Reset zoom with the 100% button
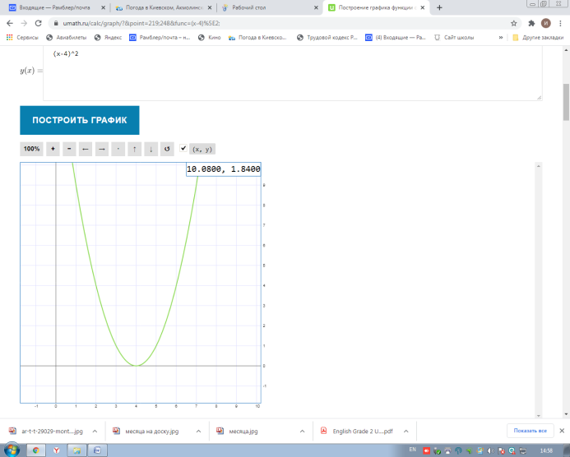Viewport: 570px width, 457px height. click(31, 149)
